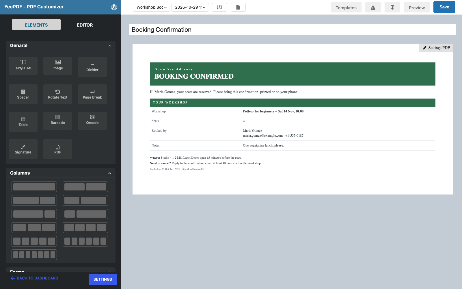Collapse the Columns section

point(110,173)
